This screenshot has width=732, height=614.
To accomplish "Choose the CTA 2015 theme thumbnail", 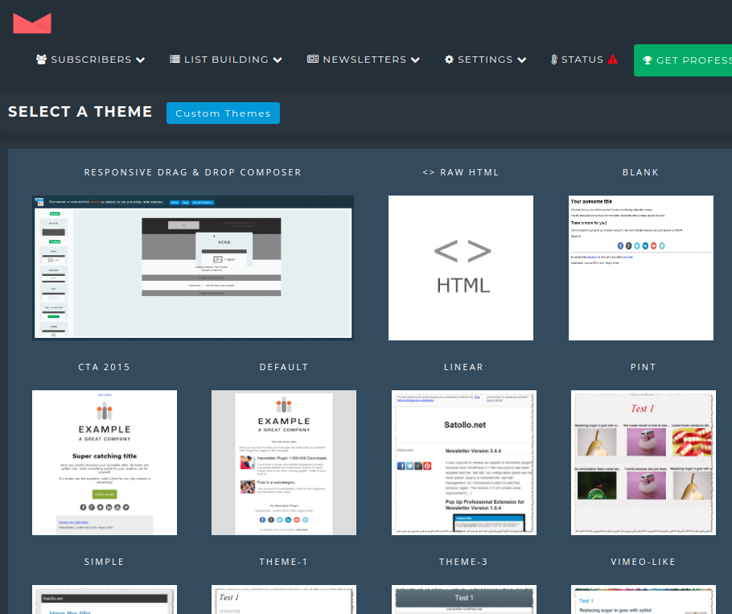I will click(105, 463).
